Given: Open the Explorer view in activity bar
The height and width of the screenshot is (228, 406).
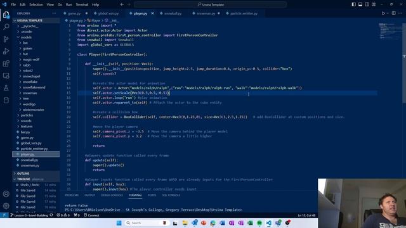Looking at the screenshot, I should tap(6, 15).
